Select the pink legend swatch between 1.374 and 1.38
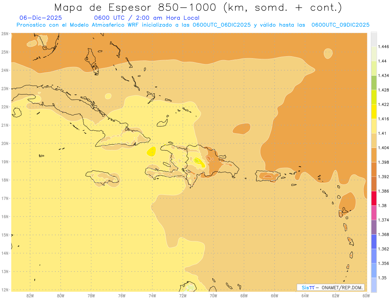 374,213
